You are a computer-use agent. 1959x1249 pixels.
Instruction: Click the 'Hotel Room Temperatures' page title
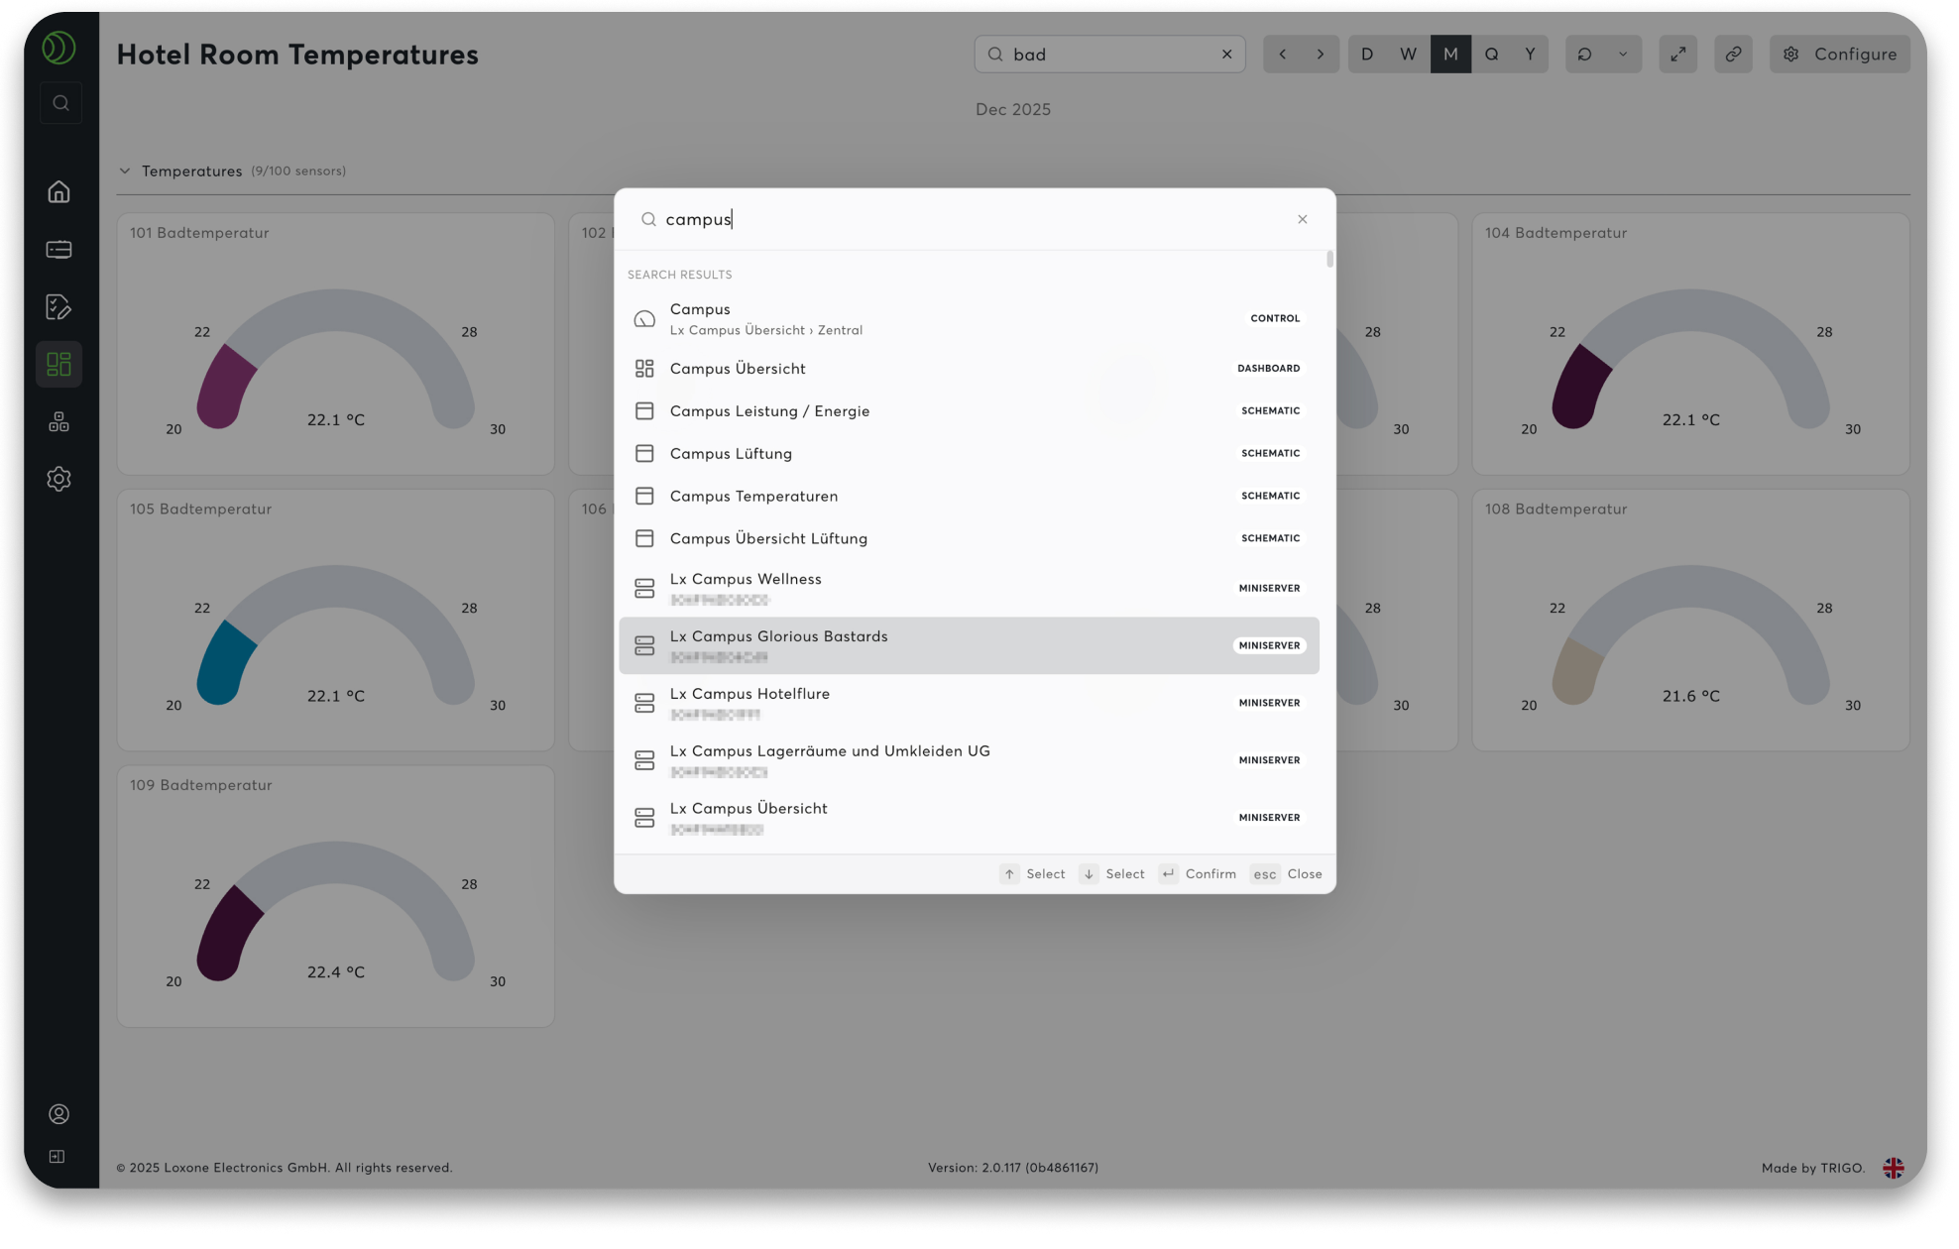point(297,55)
